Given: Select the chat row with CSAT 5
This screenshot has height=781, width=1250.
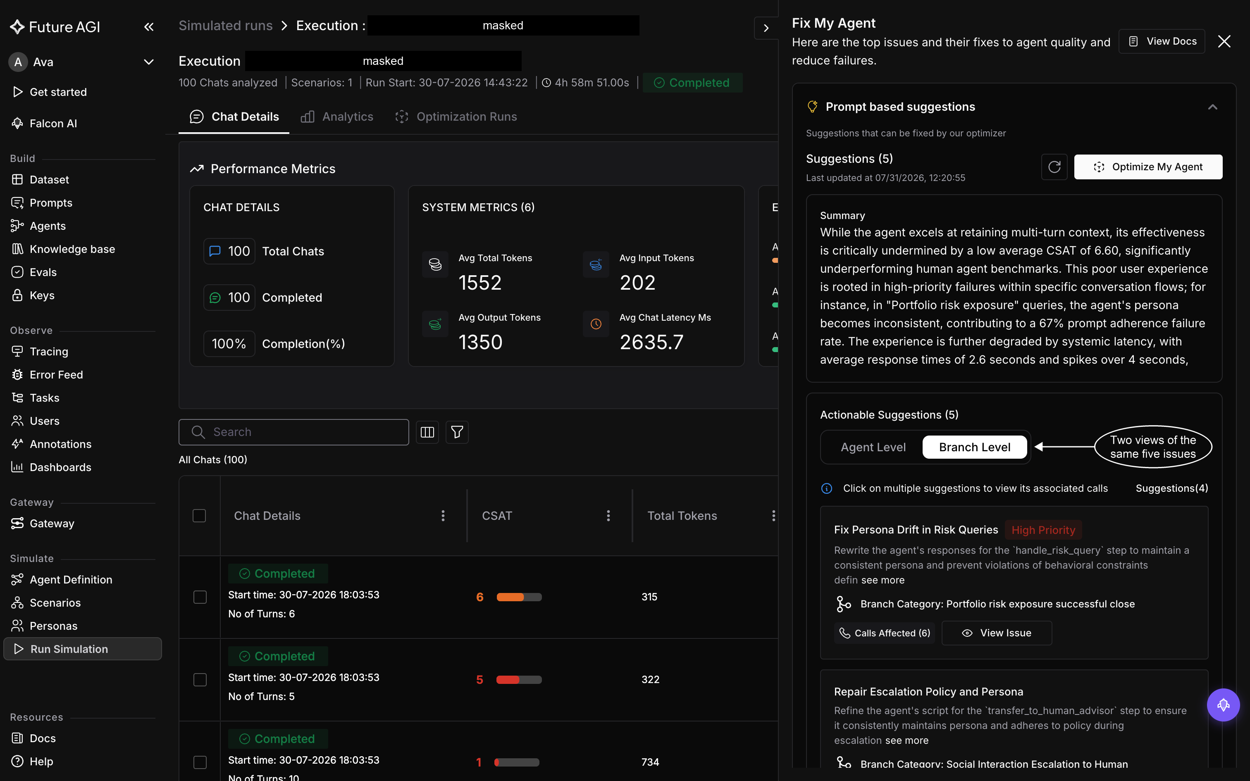Looking at the screenshot, I should [x=200, y=680].
